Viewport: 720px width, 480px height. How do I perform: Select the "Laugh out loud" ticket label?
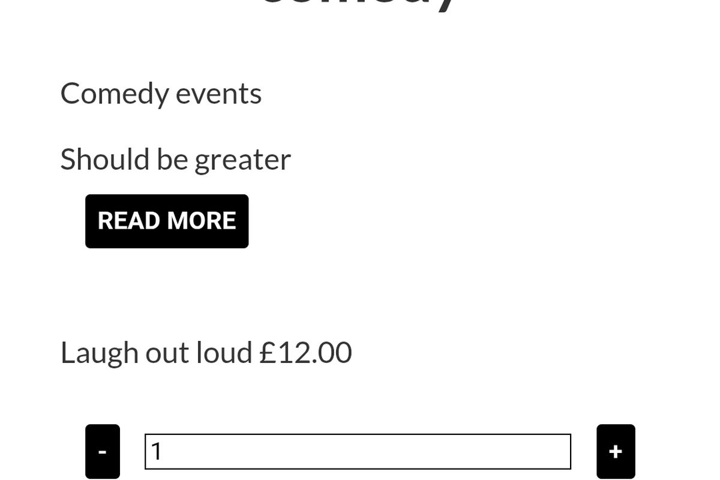pyautogui.click(x=156, y=353)
